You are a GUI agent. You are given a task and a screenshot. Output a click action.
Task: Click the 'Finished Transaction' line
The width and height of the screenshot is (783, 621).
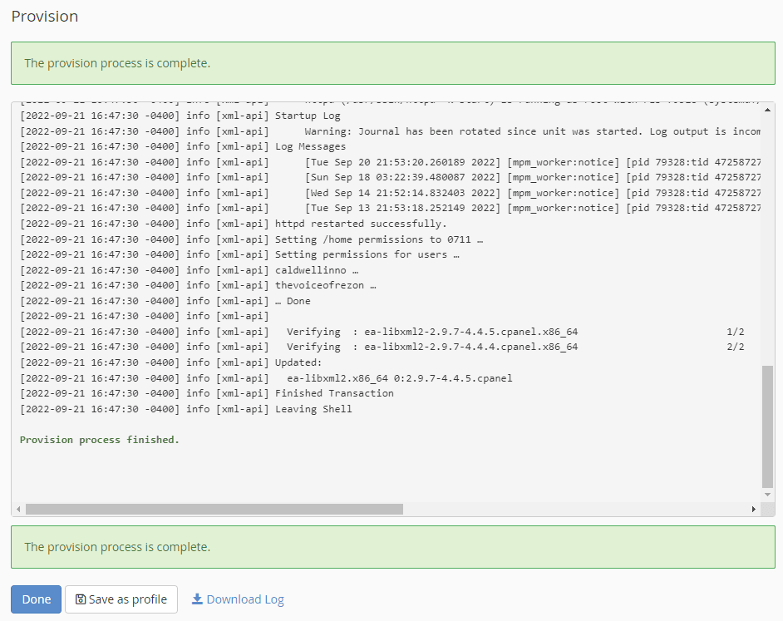point(207,393)
